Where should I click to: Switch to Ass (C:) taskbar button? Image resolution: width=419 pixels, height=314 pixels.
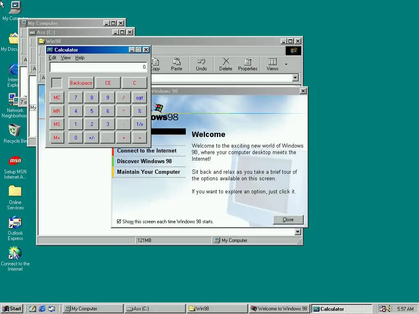coord(155,309)
